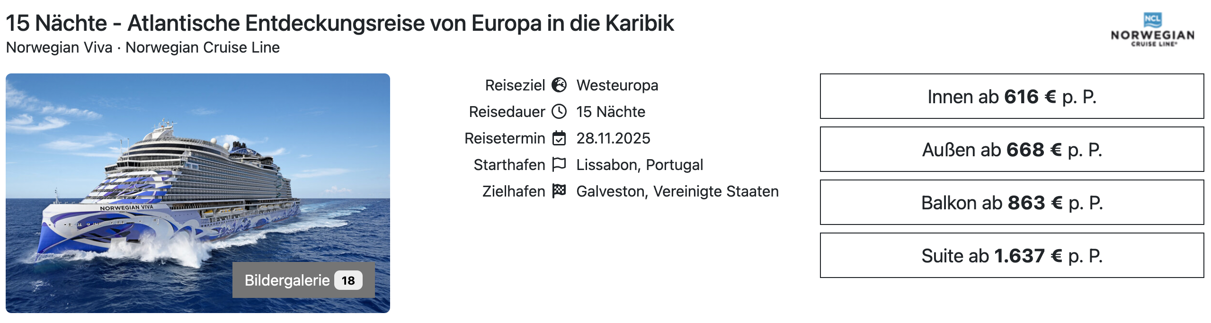Click the clock icon beside Reisedauer
1211x323 pixels.
(559, 112)
